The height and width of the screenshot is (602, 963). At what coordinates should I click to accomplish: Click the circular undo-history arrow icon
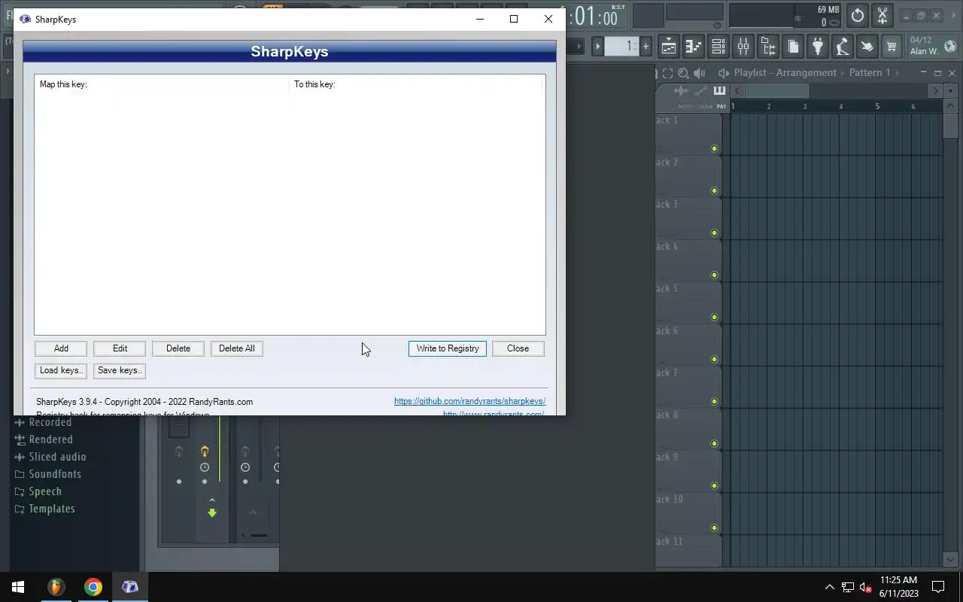coord(858,15)
